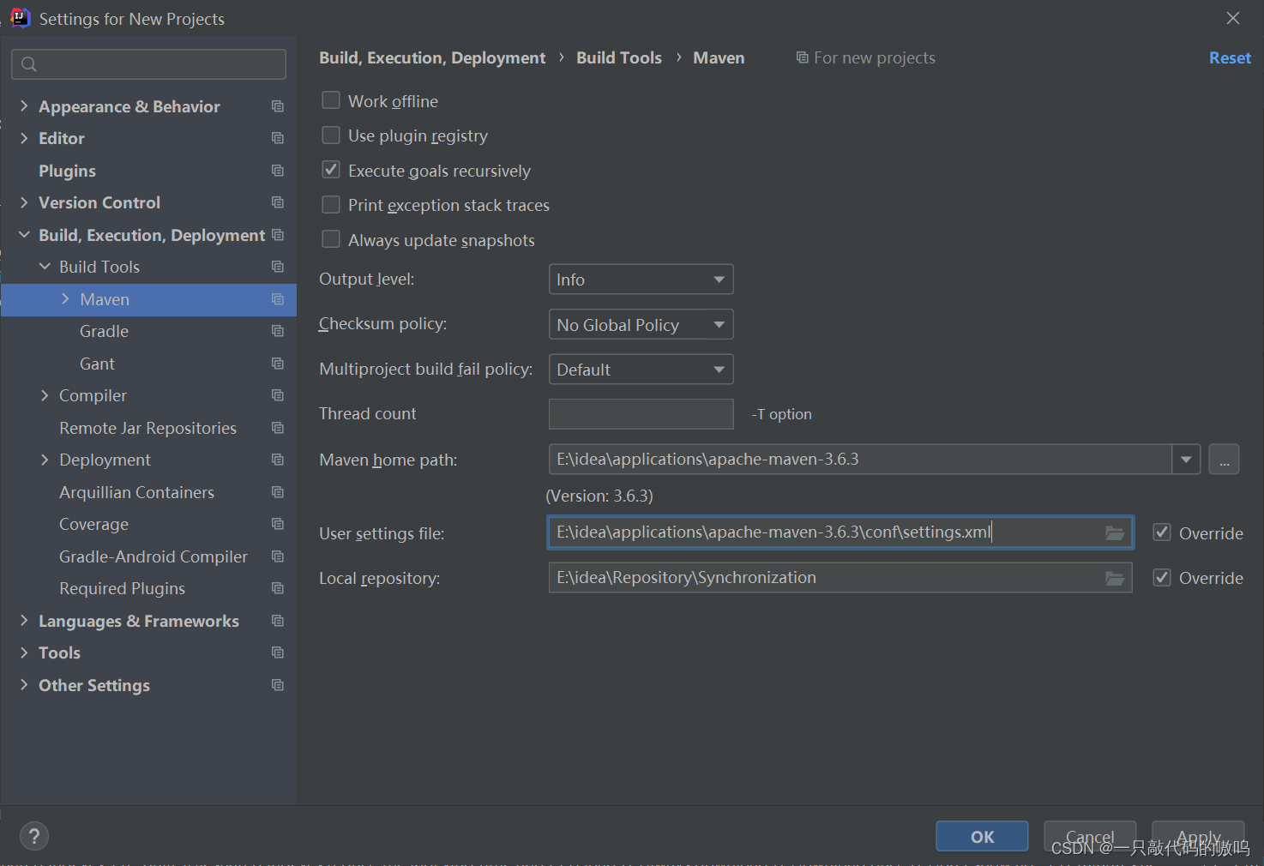Toggle Override for Local repository
1264x866 pixels.
click(1162, 577)
